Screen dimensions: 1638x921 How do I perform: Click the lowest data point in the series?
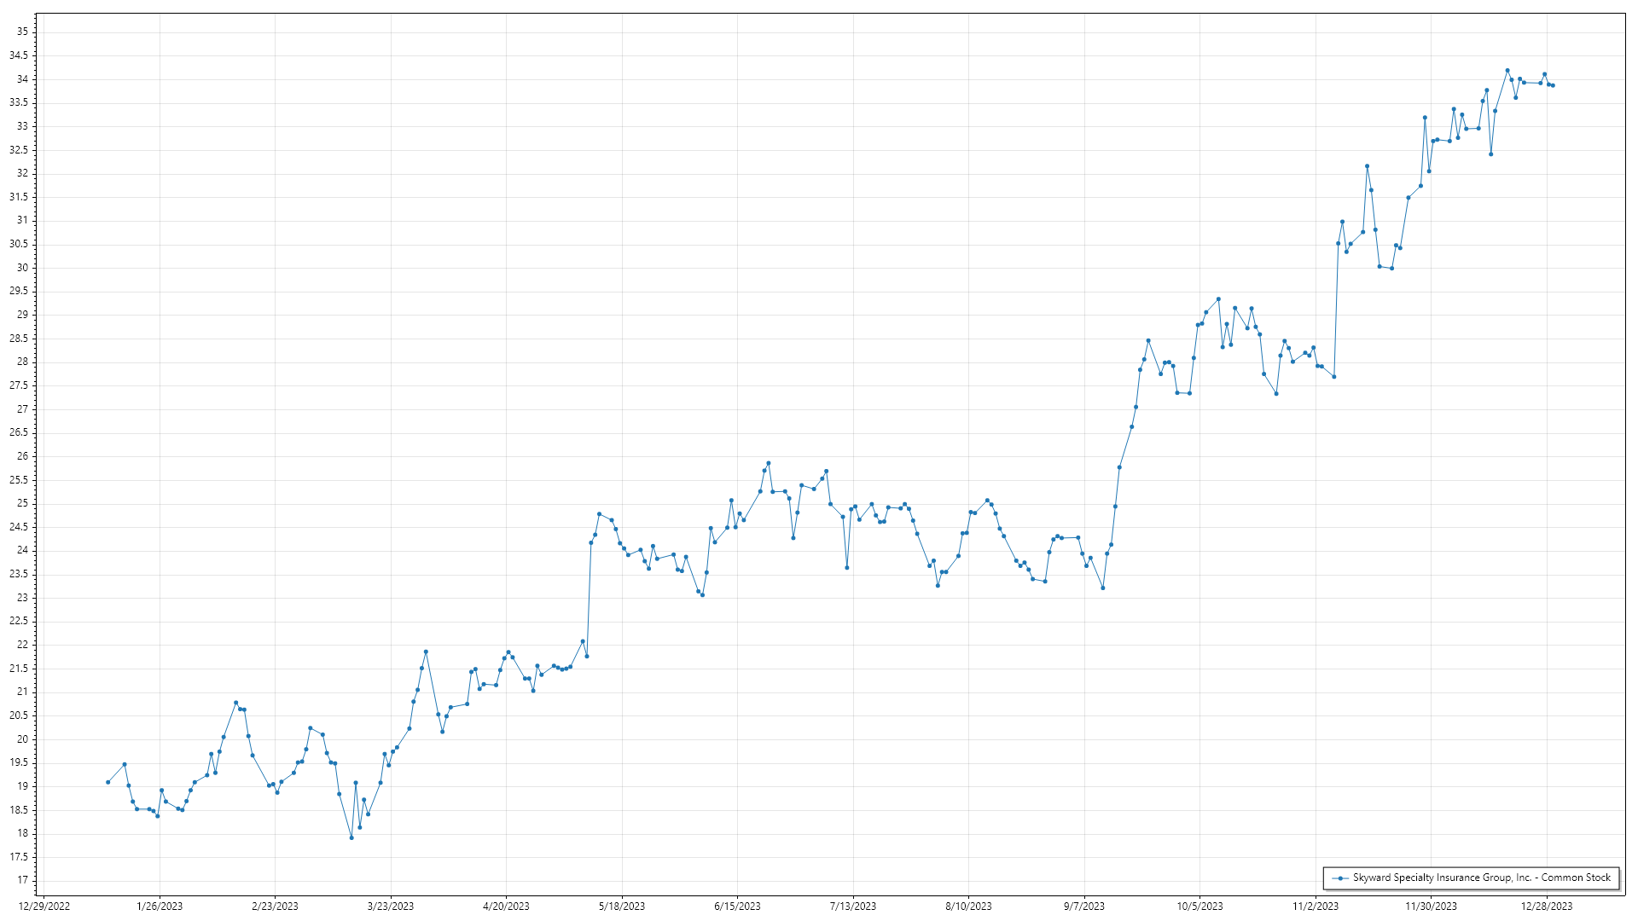pos(351,837)
